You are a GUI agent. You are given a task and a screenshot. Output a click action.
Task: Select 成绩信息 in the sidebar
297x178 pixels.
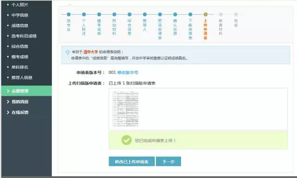[x=19, y=25]
